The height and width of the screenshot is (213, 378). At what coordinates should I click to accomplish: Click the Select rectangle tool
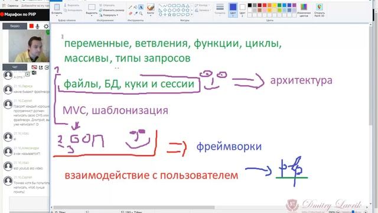coord(92,7)
